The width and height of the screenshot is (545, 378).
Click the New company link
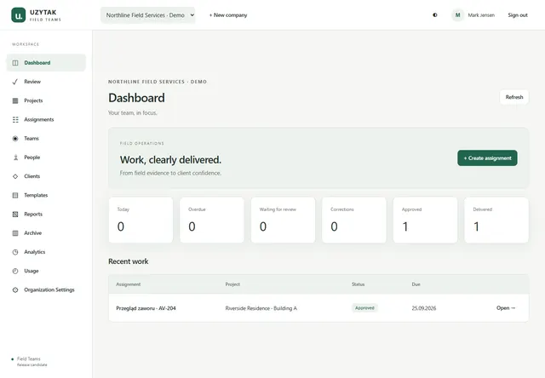(x=228, y=15)
